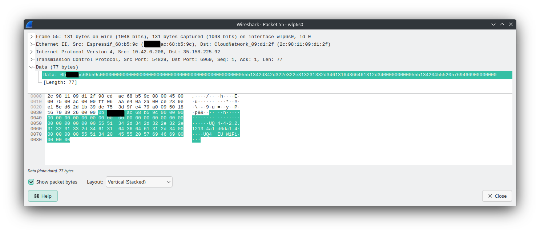Expand the Transmission Control Protocol node
The image size is (540, 234).
pyautogui.click(x=32, y=59)
